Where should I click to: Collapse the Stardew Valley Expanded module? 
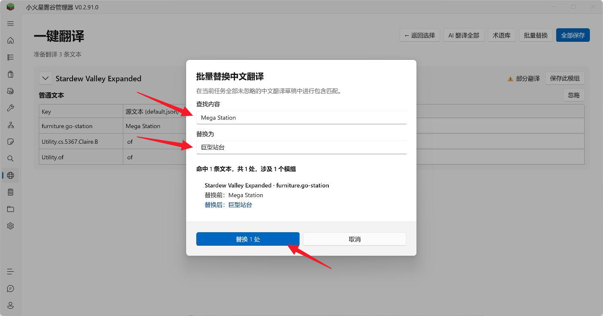(45, 78)
